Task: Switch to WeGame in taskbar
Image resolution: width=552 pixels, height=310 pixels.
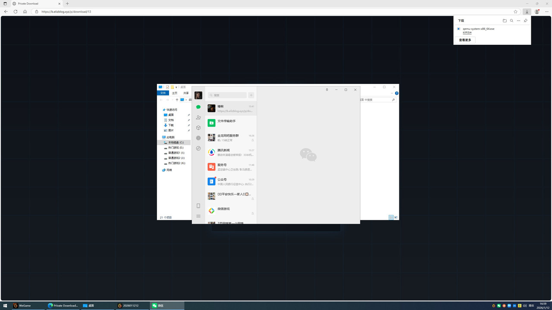Action: tap(28, 306)
